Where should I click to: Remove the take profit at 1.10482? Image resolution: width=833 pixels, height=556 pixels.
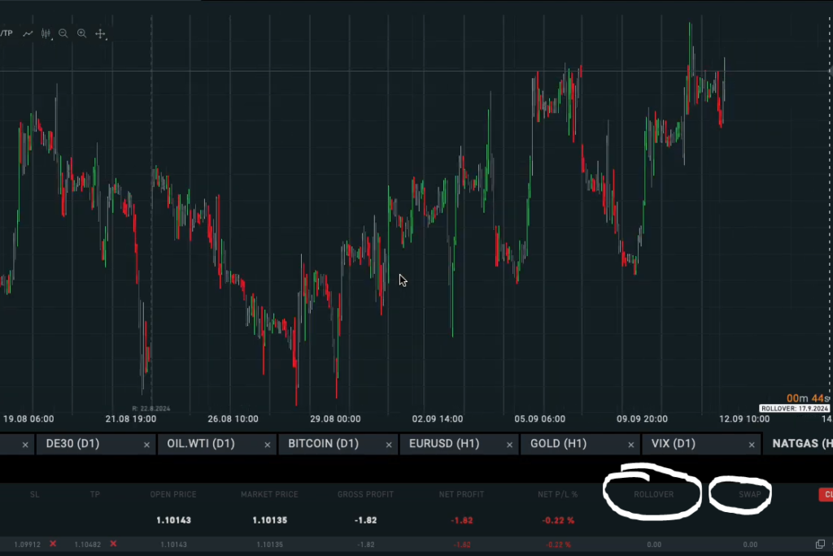pyautogui.click(x=113, y=544)
